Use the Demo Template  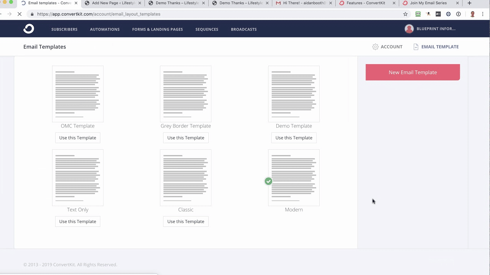coord(294,138)
